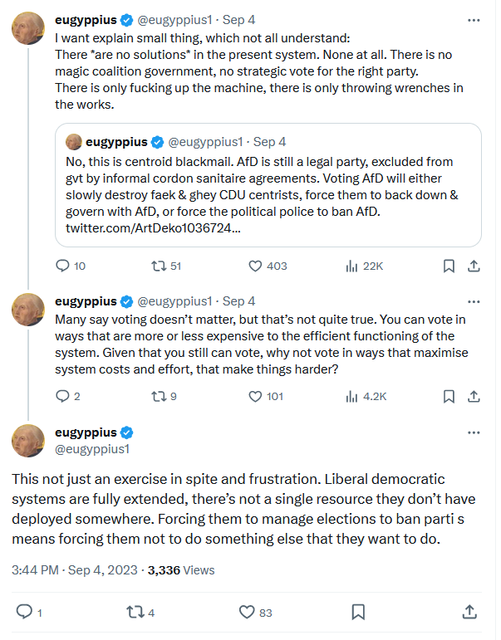Open more options on main tweet
This screenshot has height=640, width=501.
[474, 432]
